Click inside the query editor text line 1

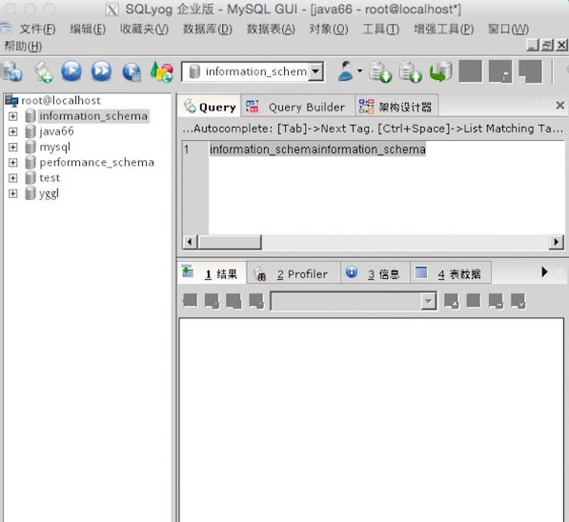pos(317,150)
